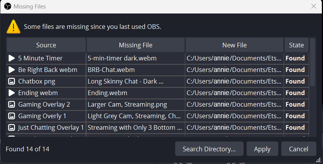Click the image icon for Gaming Overly 1

(x=12, y=116)
